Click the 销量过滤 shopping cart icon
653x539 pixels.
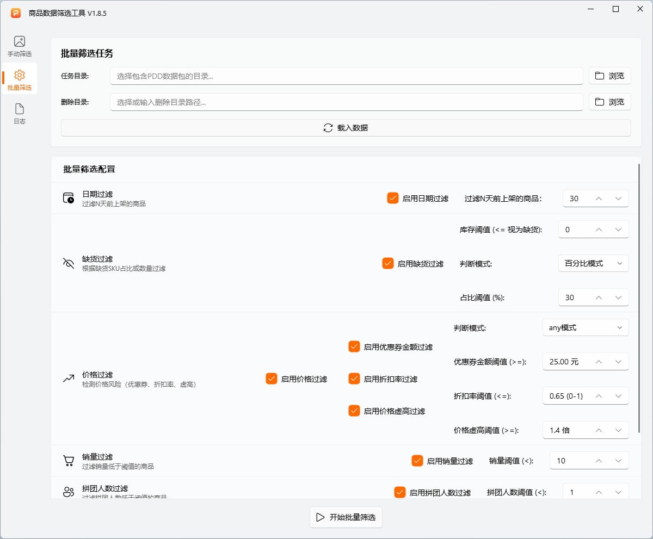point(69,461)
